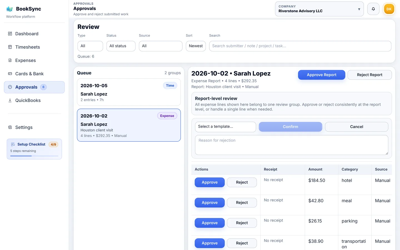This screenshot has width=400, height=250.
Task: Open the Type filter dropdown
Action: pos(90,46)
